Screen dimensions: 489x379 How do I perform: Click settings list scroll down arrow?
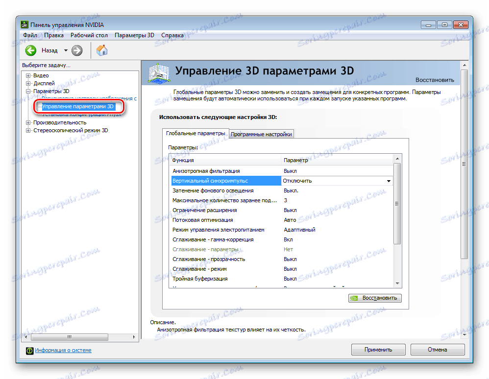397,284
